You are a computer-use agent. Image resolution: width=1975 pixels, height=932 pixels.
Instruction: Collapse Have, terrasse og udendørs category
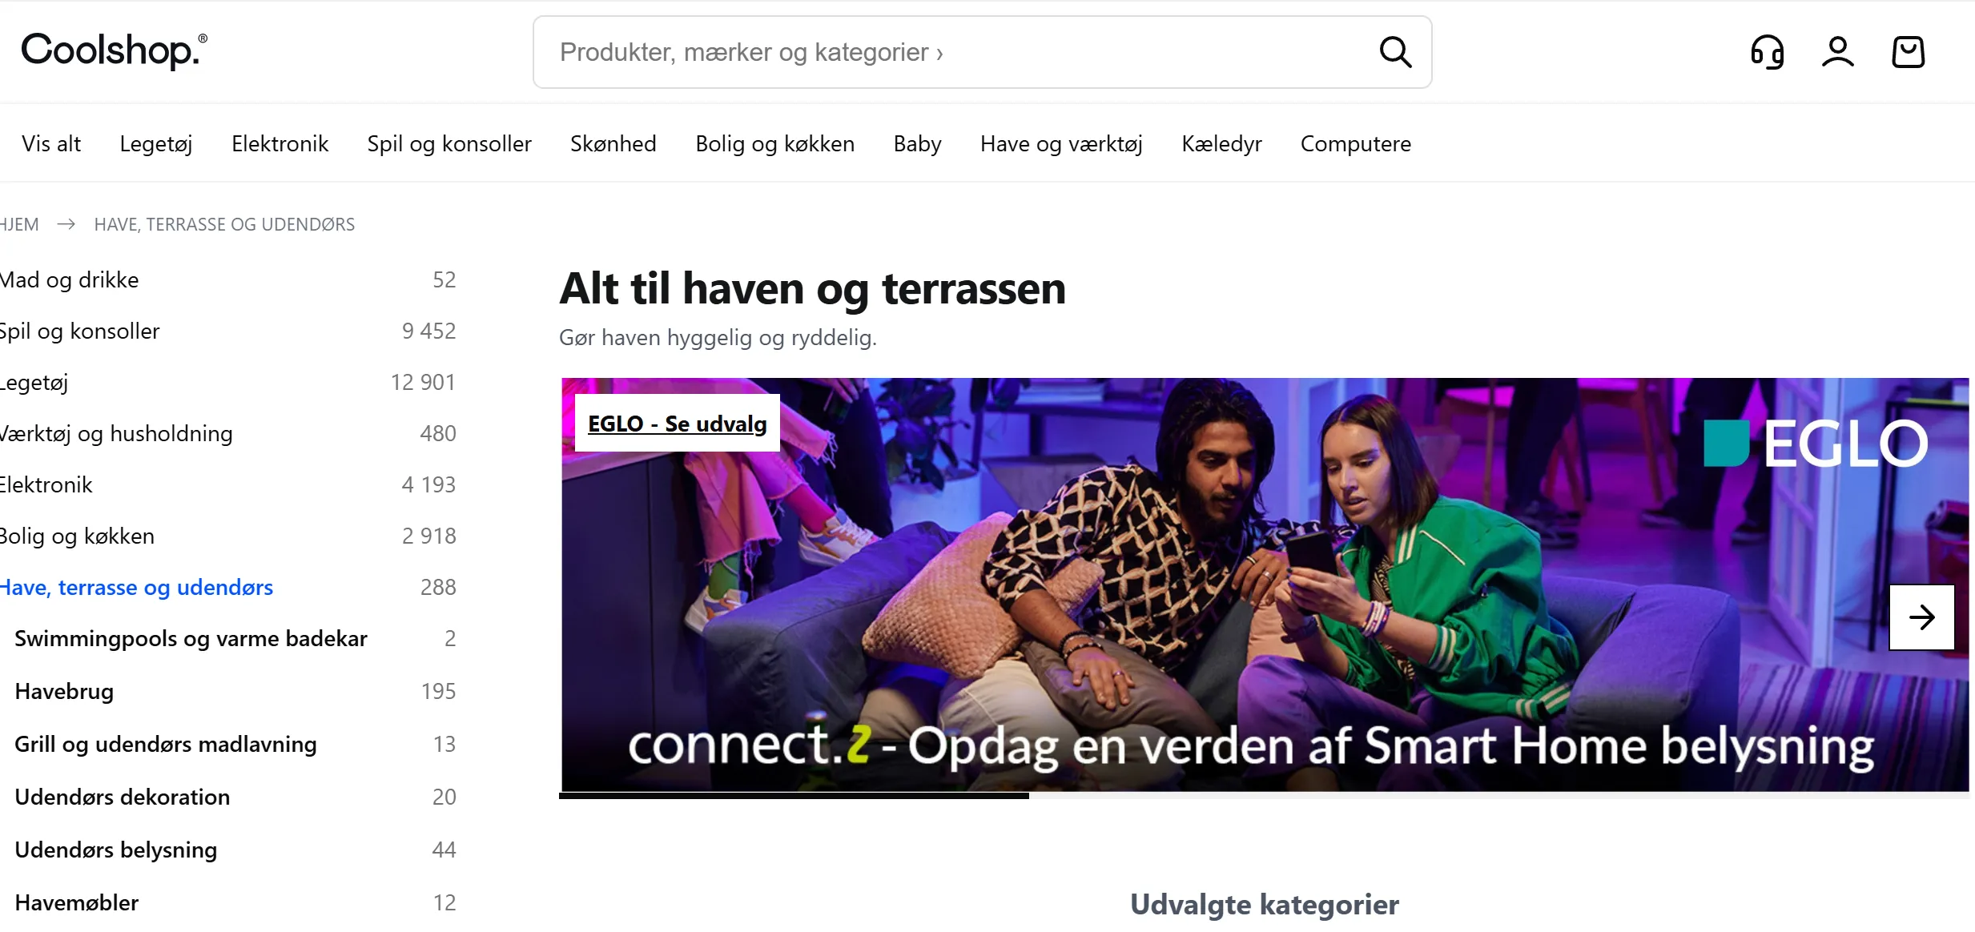point(137,587)
